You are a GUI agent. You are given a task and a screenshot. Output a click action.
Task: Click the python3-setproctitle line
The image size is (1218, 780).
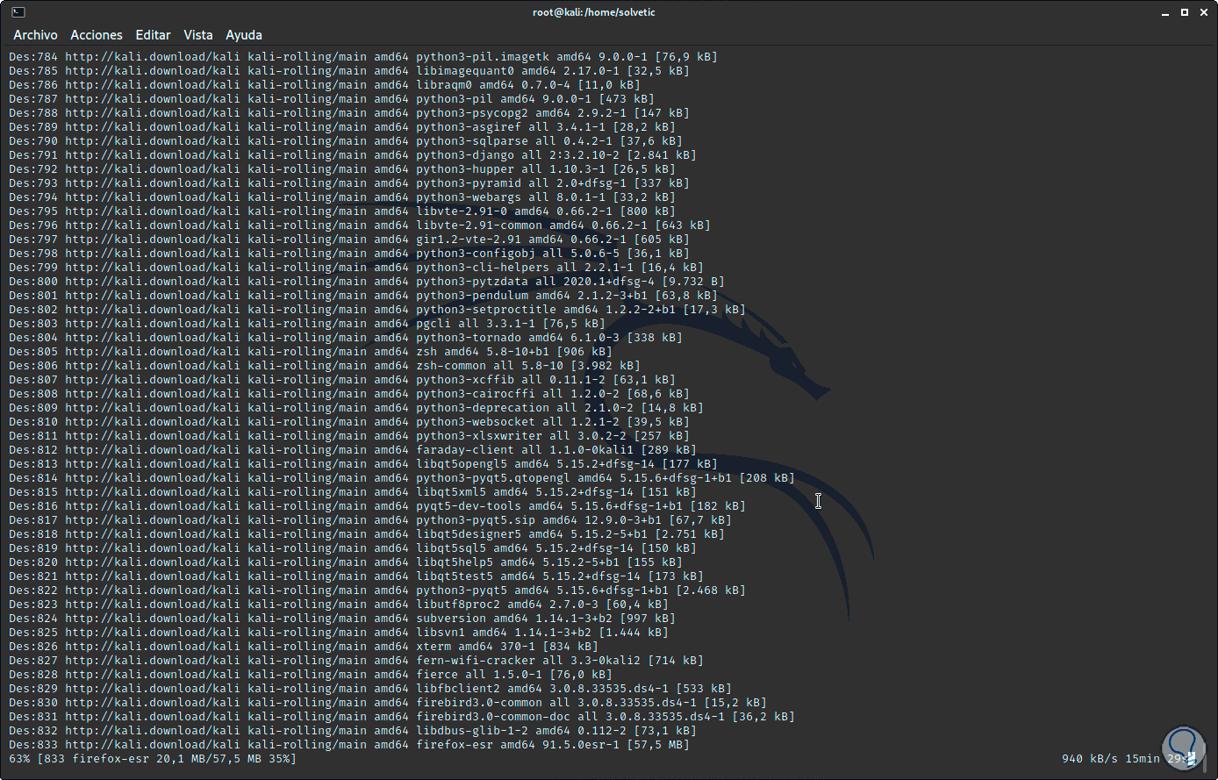click(377, 309)
